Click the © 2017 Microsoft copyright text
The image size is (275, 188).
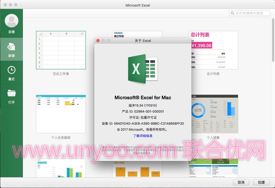point(143,130)
